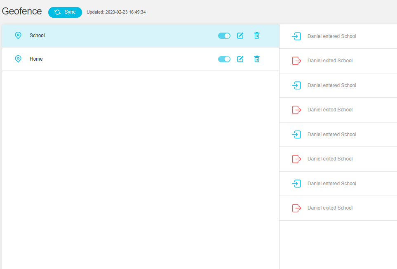
Task: Edit the School geofence
Action: [x=240, y=35]
